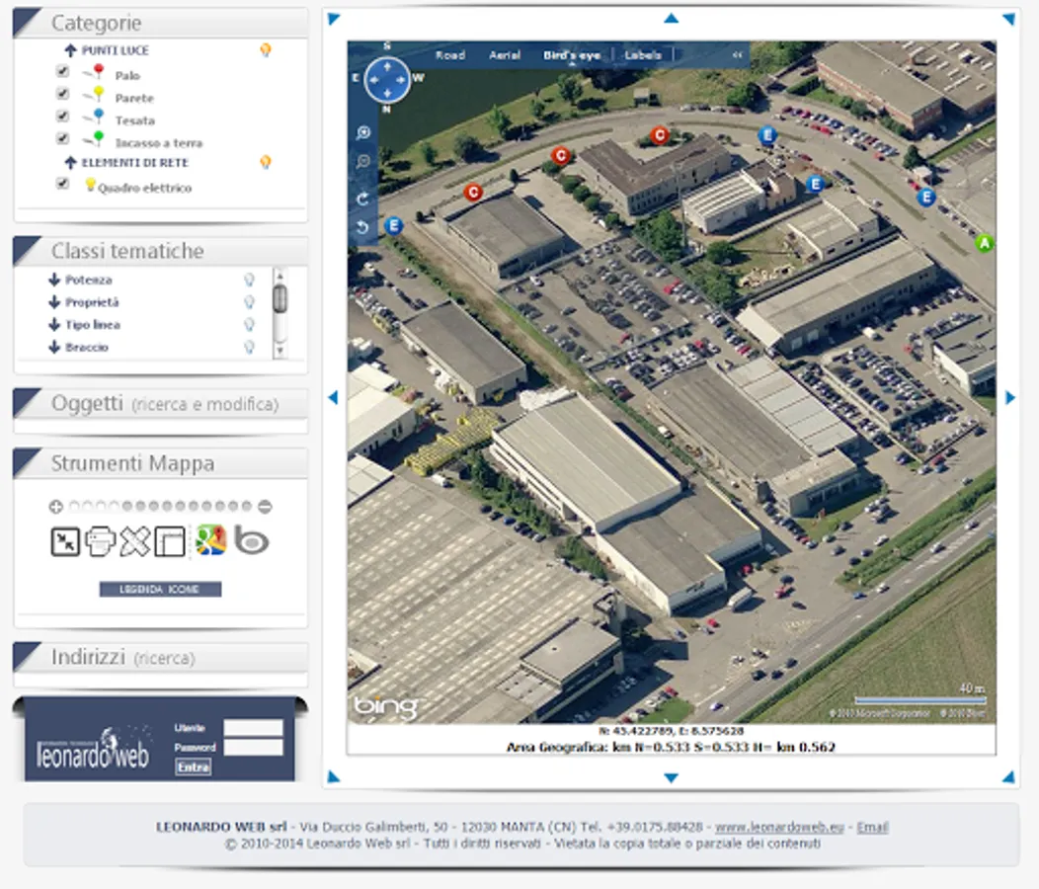1039x889 pixels.
Task: Expand the Tipo linea class arrow
Action: pyautogui.click(x=54, y=325)
